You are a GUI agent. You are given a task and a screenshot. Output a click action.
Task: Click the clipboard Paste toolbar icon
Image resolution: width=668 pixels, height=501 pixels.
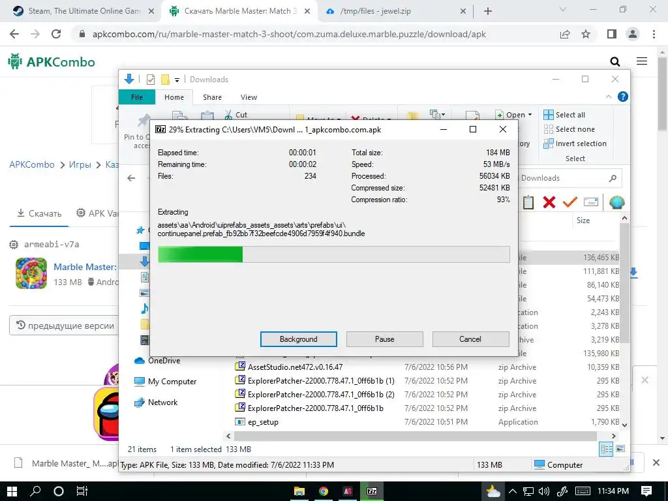(528, 202)
